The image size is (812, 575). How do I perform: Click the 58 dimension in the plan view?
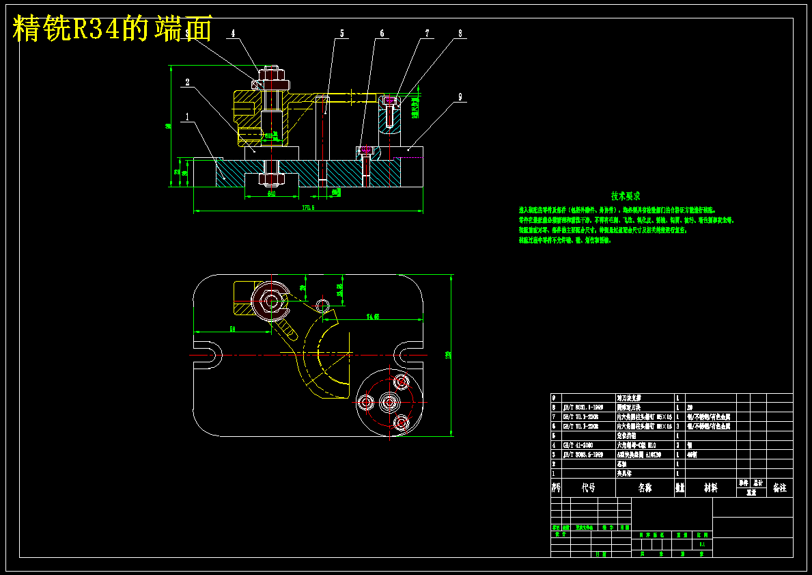232,329
